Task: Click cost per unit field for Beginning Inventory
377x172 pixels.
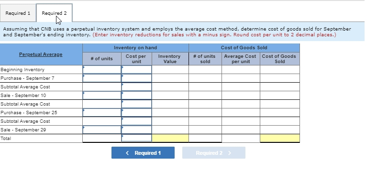Action: pyautogui.click(x=136, y=70)
